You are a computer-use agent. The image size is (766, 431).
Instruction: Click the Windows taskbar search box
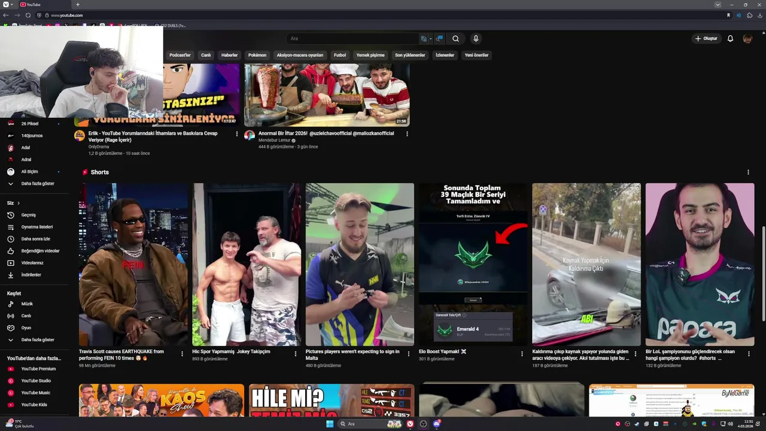coord(363,424)
